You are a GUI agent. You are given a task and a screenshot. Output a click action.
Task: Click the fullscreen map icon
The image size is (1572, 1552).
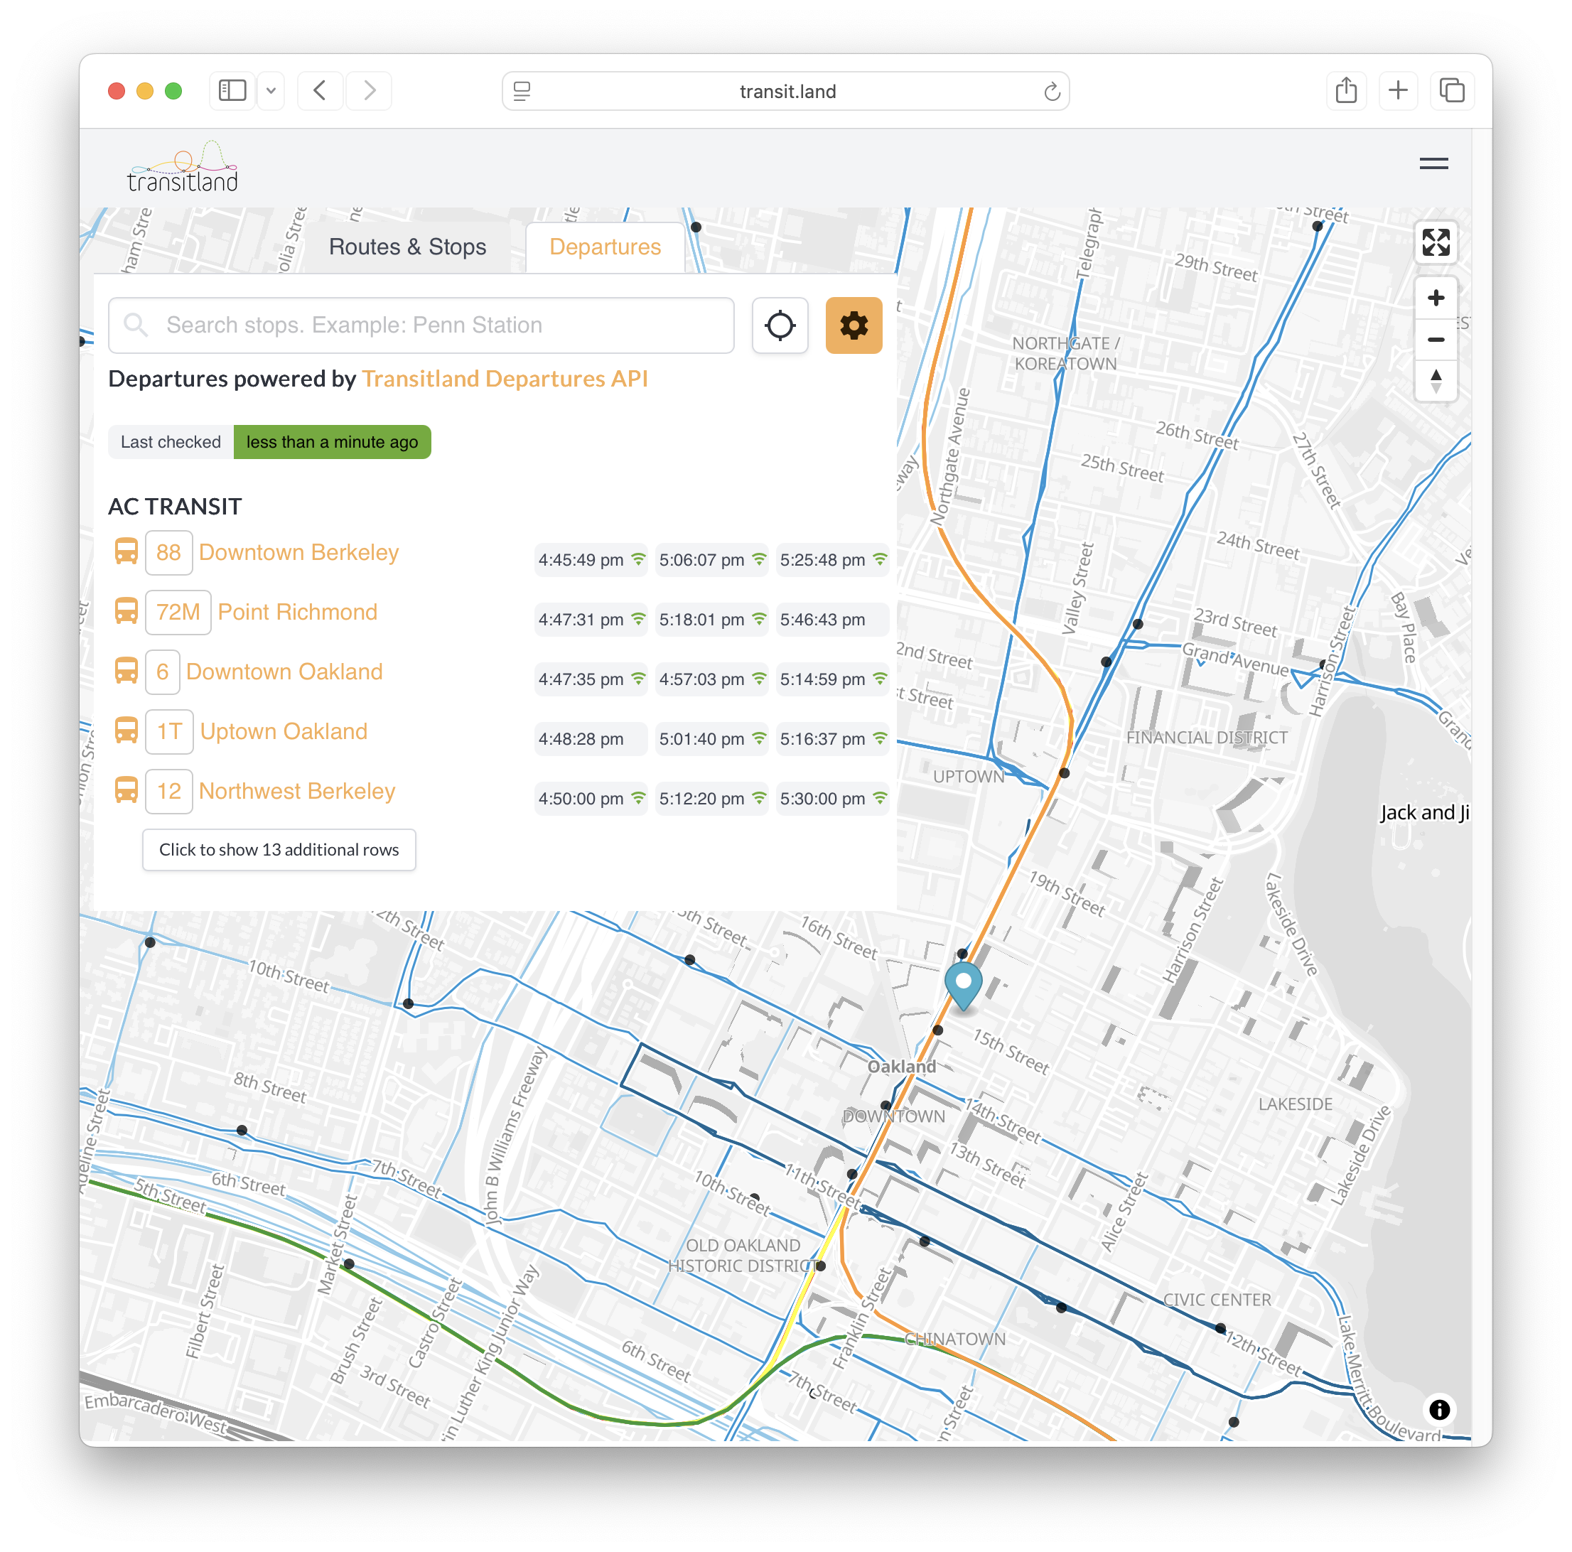(1437, 242)
